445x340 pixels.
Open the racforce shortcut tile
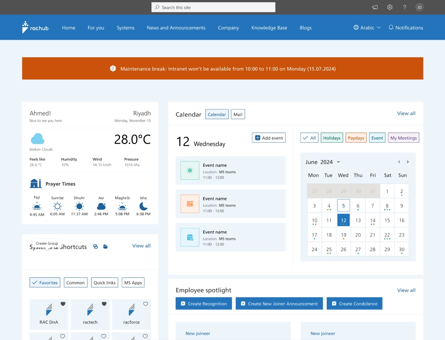pyautogui.click(x=131, y=315)
